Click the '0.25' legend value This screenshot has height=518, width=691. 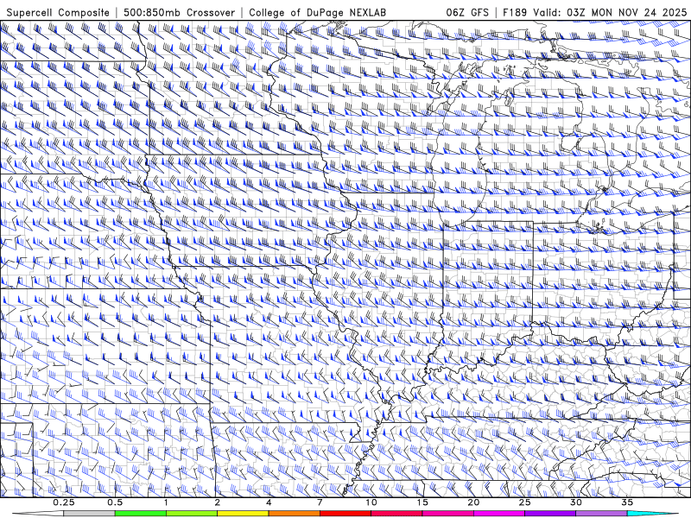64,502
